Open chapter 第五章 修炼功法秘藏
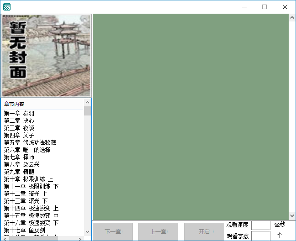 30,142
